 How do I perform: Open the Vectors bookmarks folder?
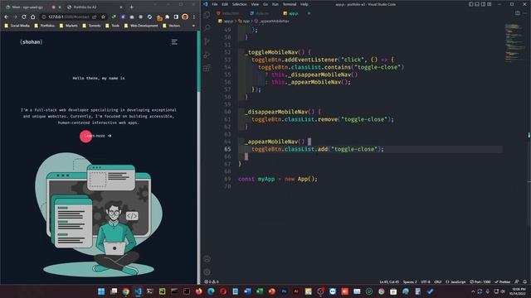(x=172, y=26)
